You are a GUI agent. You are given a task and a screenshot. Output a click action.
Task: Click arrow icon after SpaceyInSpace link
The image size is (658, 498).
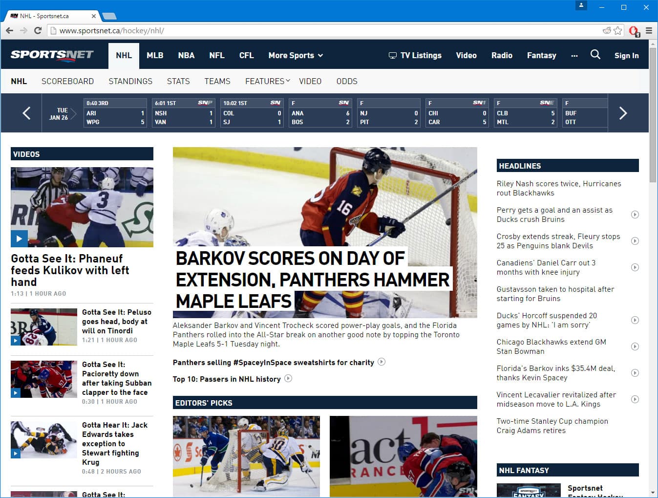coord(382,362)
